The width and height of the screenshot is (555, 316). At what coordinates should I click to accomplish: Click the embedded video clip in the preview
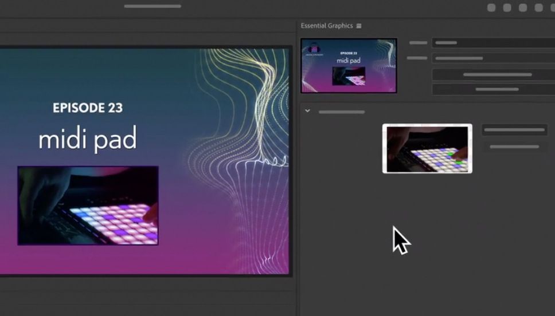(x=88, y=206)
